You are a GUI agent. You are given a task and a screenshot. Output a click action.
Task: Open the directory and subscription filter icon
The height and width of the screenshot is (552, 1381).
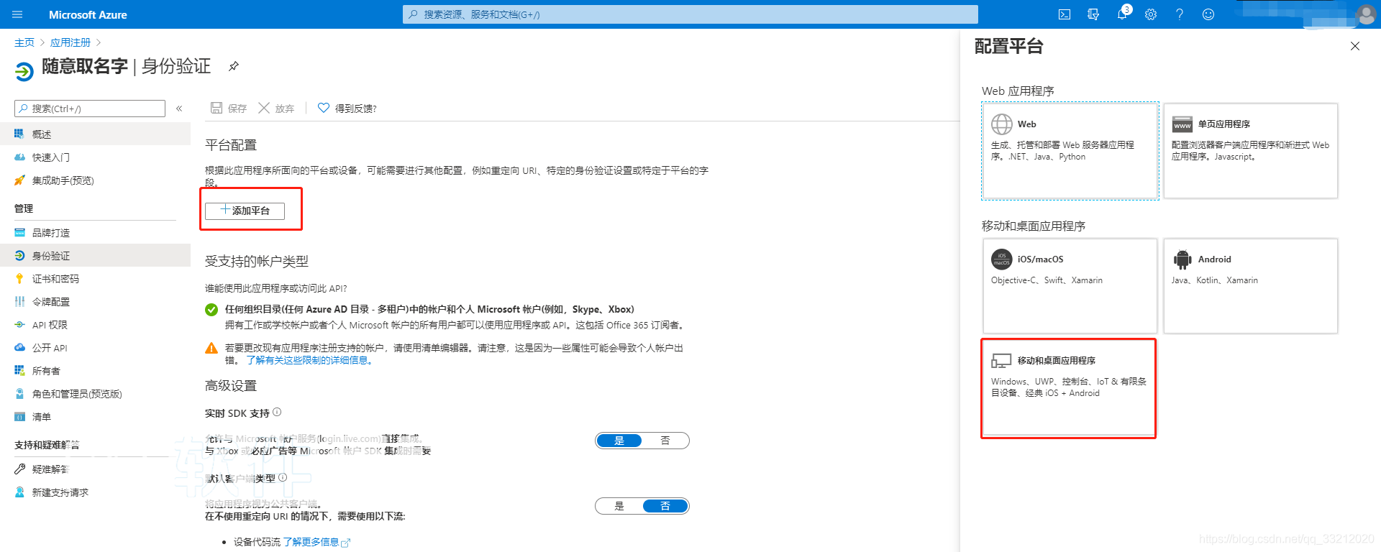[x=1093, y=14]
